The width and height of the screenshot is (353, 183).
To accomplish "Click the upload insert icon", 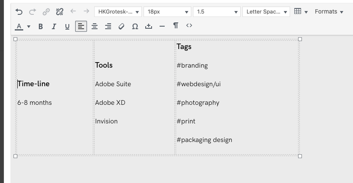I will [x=149, y=26].
